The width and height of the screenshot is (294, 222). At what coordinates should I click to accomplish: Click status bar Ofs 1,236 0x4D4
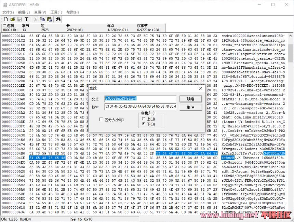[16, 219]
